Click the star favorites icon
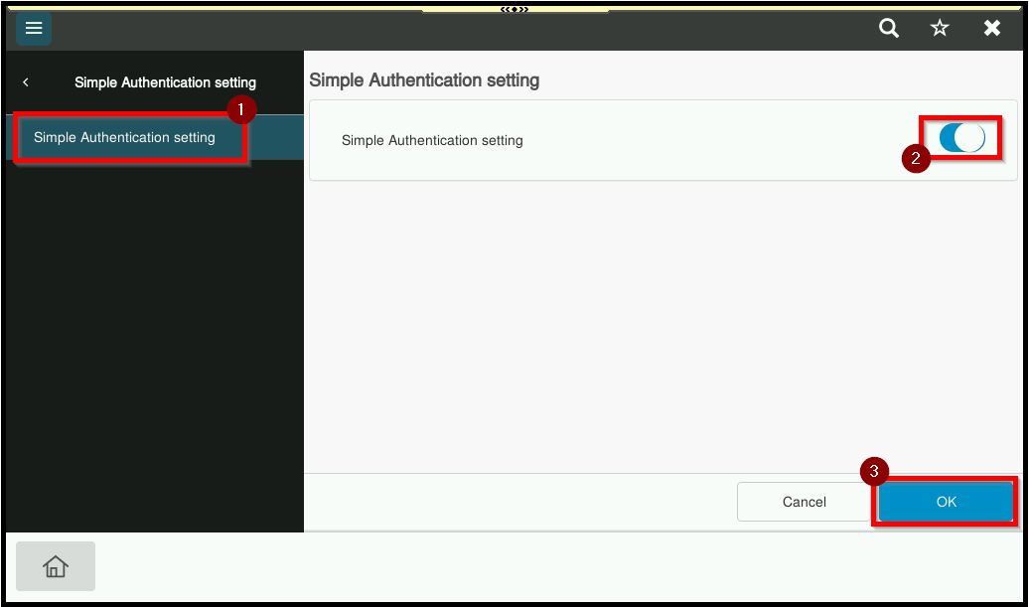 [940, 29]
